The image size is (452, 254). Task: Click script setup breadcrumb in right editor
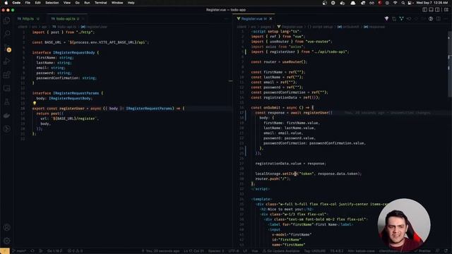tap(320, 27)
